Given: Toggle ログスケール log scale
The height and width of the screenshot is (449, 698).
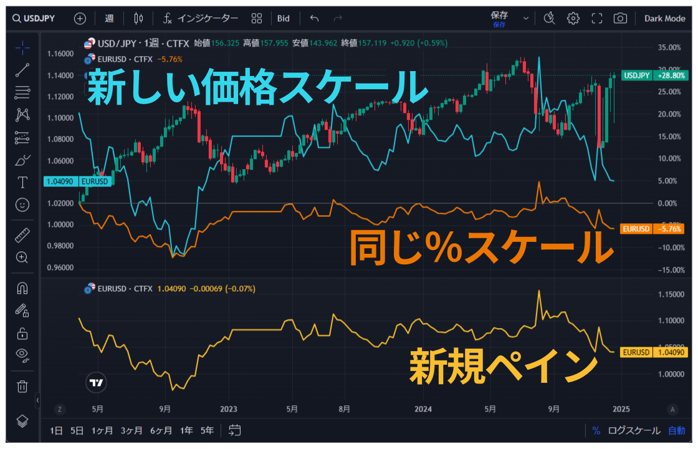Looking at the screenshot, I should click(x=634, y=431).
